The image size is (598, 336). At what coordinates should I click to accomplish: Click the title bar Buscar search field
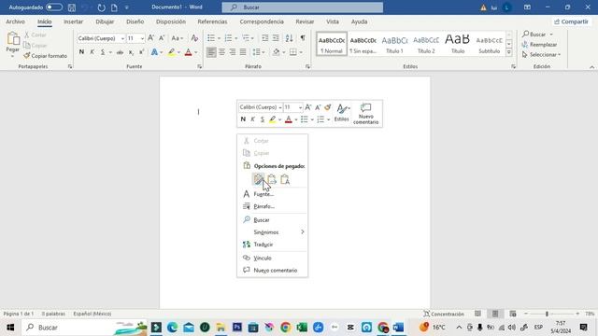click(303, 7)
